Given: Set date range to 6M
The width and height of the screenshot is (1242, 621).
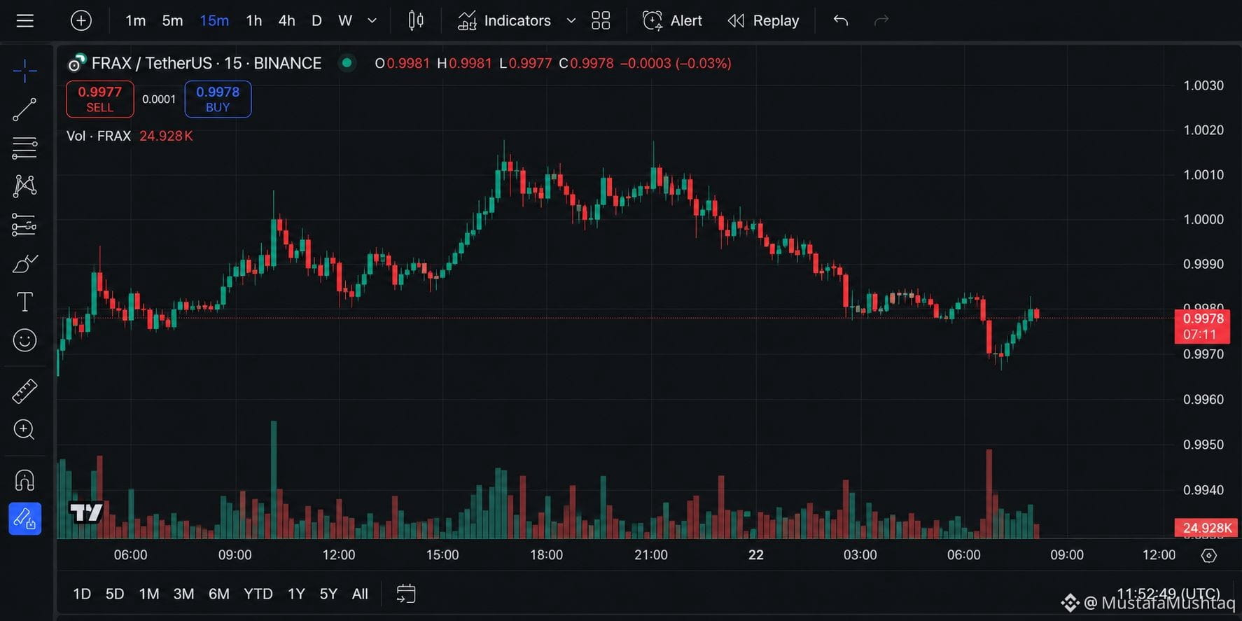Looking at the screenshot, I should coord(219,594).
